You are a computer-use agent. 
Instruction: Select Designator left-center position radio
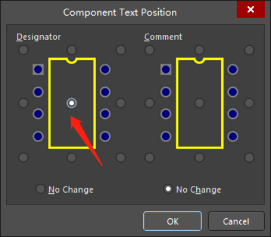point(24,103)
